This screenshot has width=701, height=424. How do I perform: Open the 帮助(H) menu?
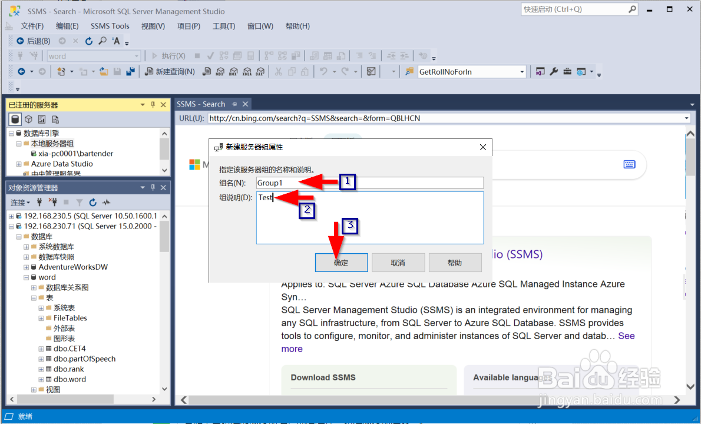point(297,26)
